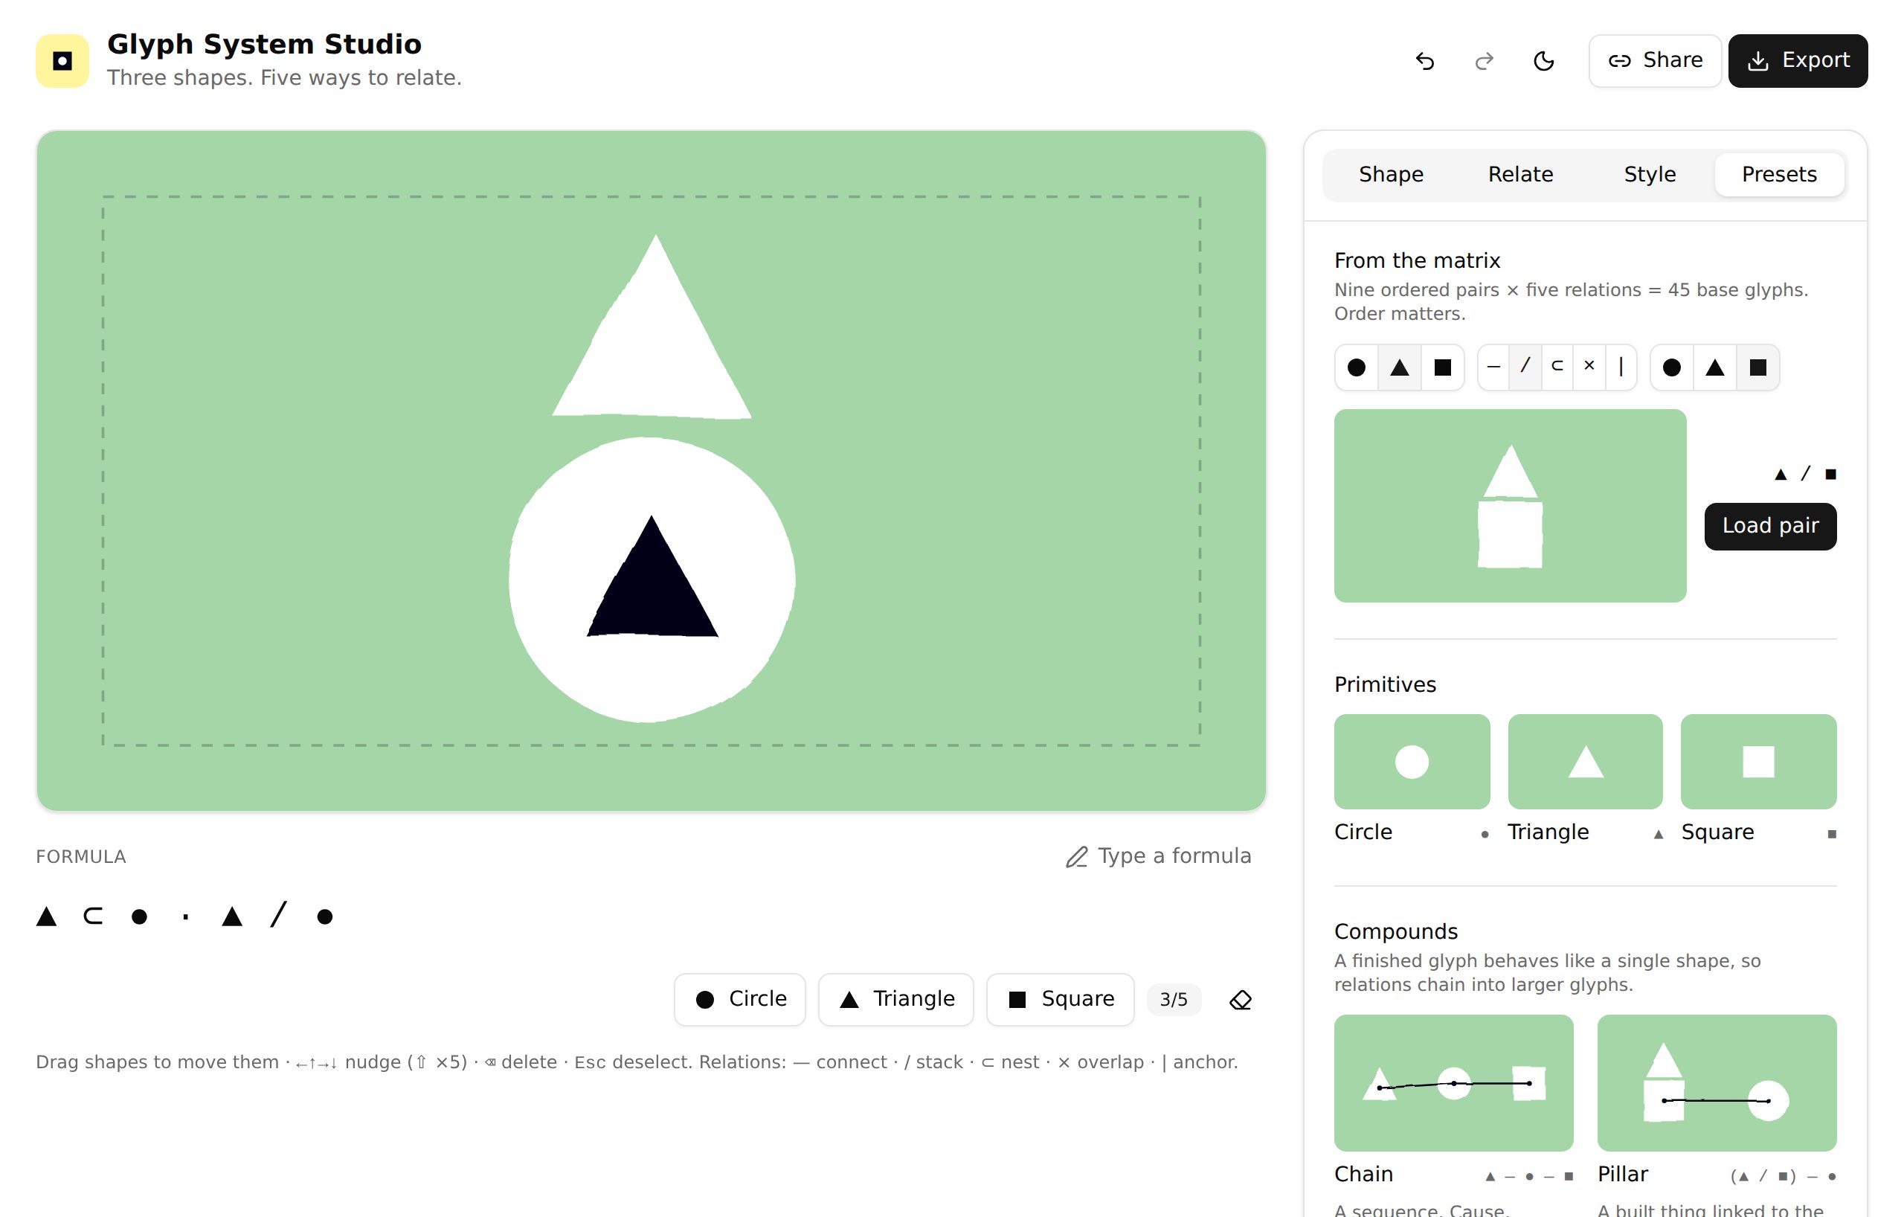
Task: Click the undo arrow icon
Action: [x=1425, y=61]
